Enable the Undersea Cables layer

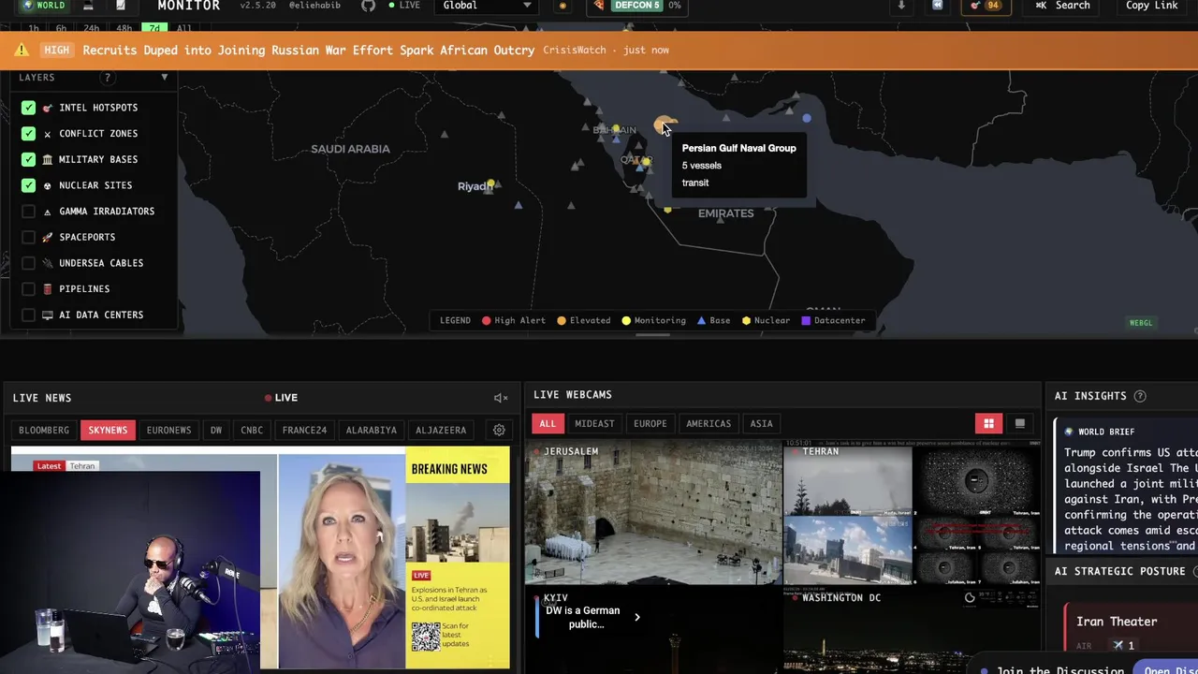(28, 263)
